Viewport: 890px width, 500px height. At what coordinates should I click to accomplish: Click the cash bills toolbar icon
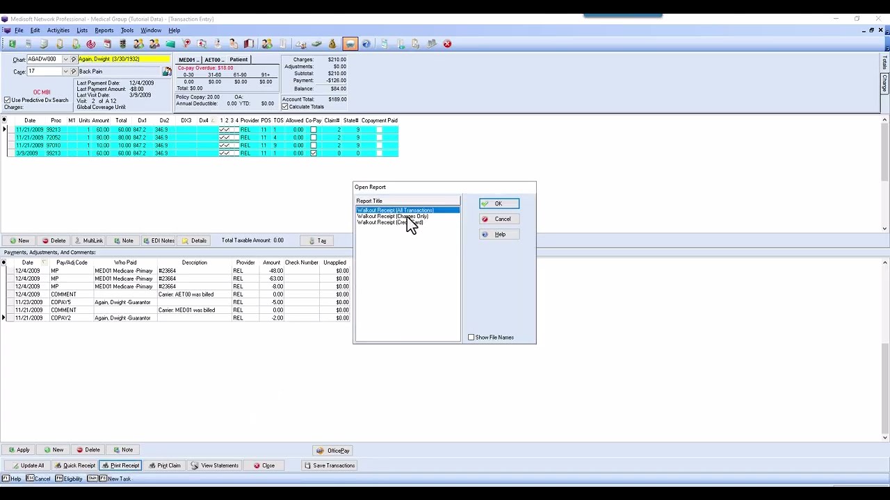pos(316,44)
